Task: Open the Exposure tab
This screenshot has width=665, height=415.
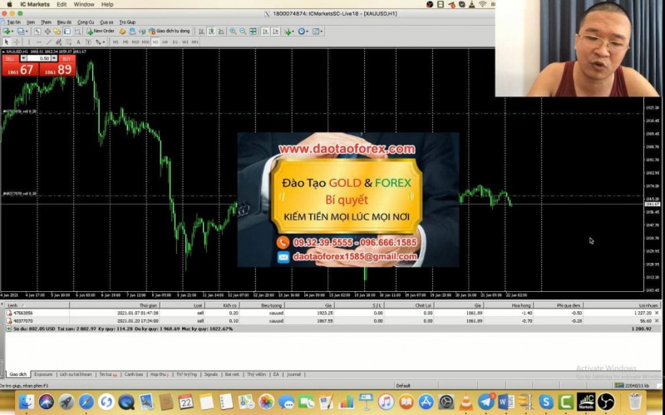Action: pos(43,374)
